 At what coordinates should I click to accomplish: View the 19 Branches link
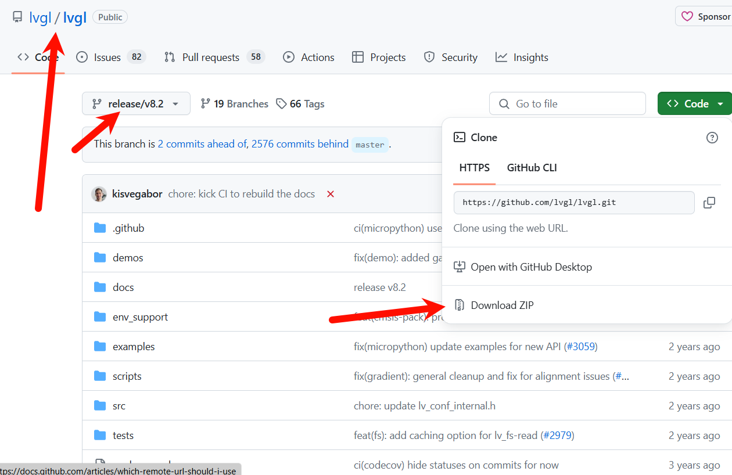(x=235, y=103)
